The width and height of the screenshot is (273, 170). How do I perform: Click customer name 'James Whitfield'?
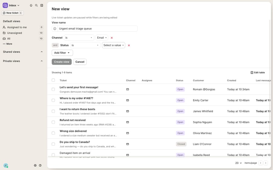(203, 111)
